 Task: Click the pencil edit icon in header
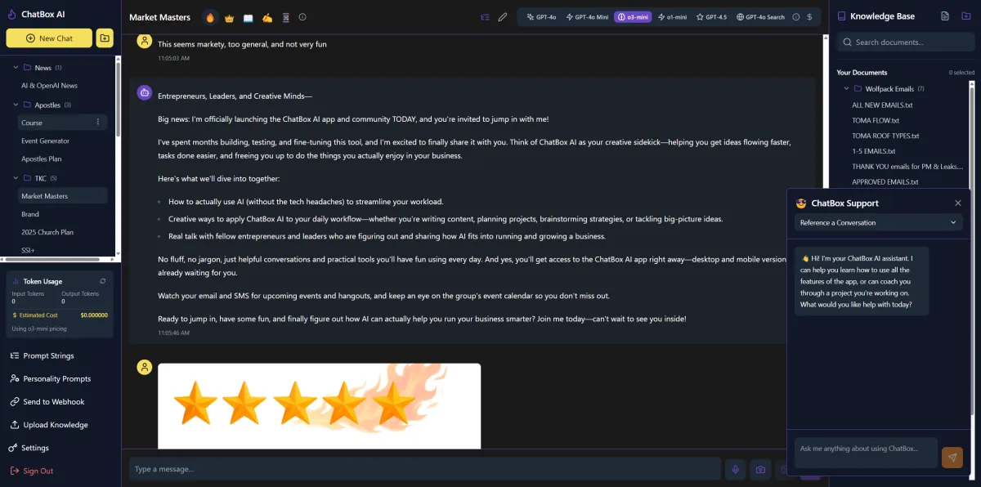503,16
